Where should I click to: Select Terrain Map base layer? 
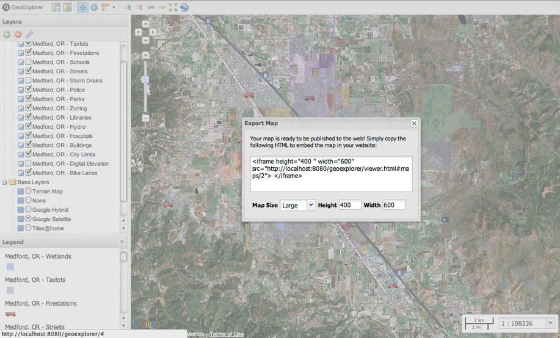pyautogui.click(x=28, y=192)
